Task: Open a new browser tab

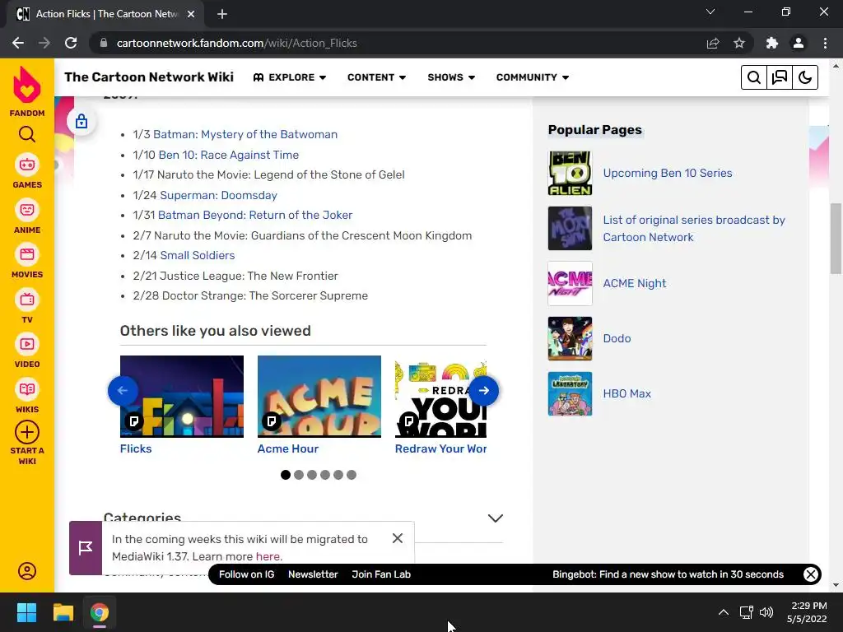Action: tap(222, 14)
